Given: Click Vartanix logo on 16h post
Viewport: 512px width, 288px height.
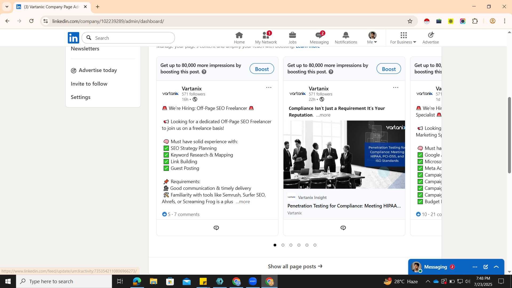Looking at the screenshot, I should click(x=170, y=94).
